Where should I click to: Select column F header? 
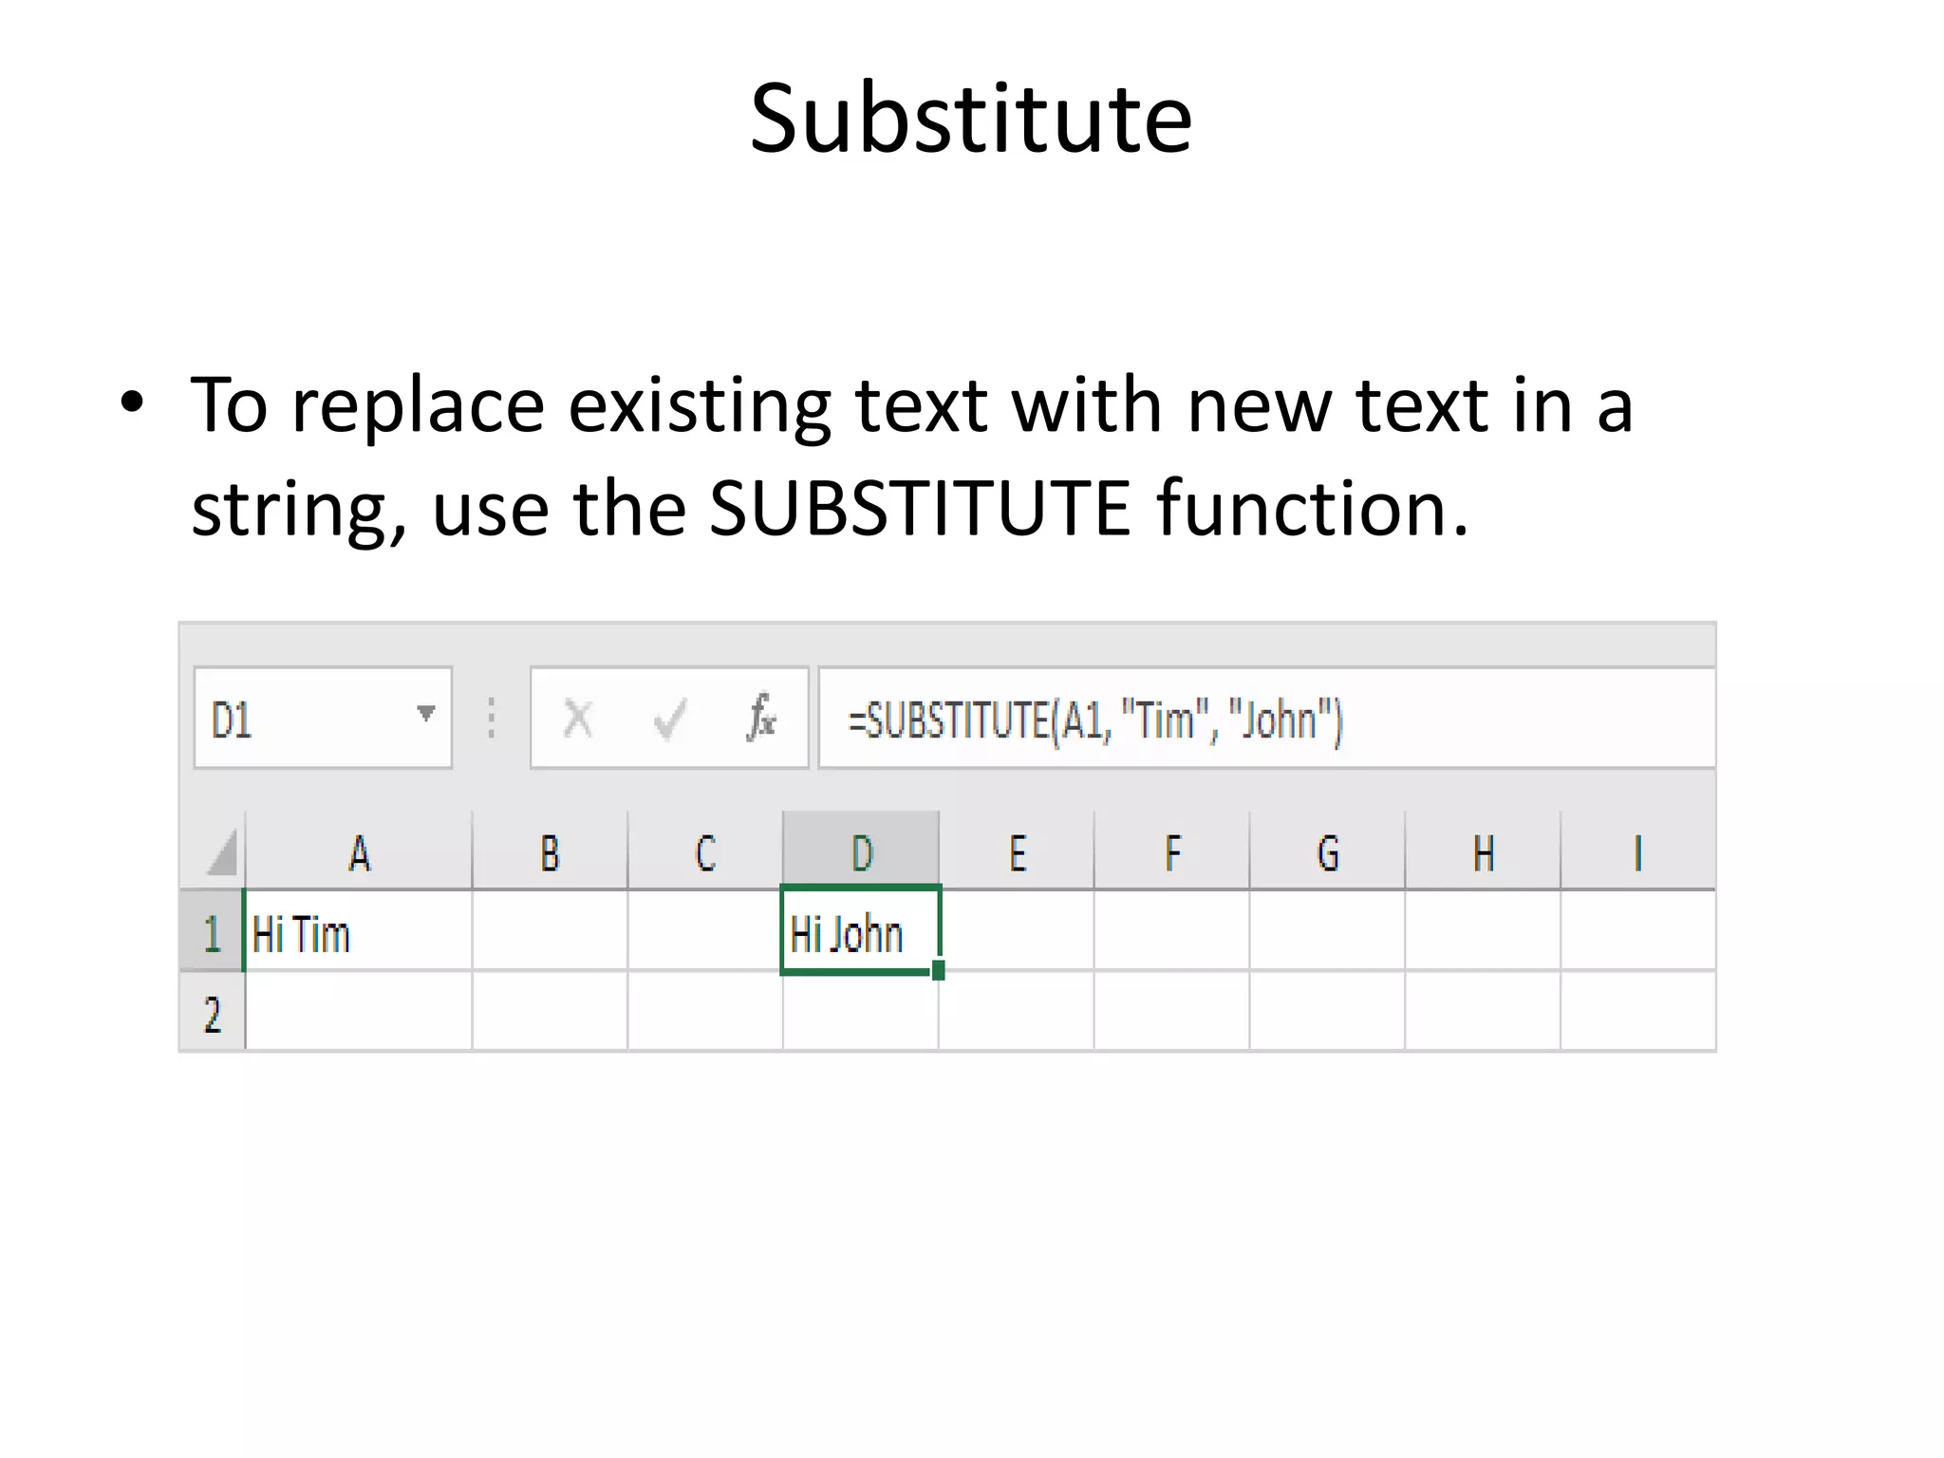tap(1172, 851)
